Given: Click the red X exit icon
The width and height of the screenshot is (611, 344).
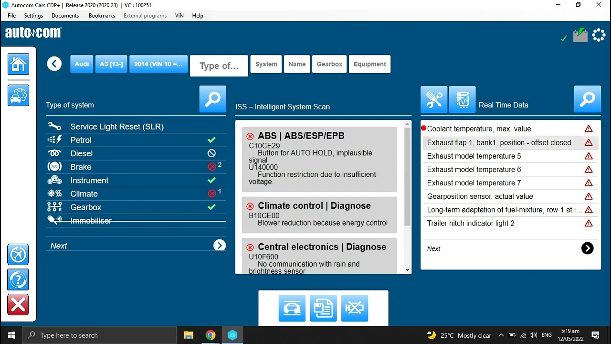Looking at the screenshot, I should tap(18, 305).
